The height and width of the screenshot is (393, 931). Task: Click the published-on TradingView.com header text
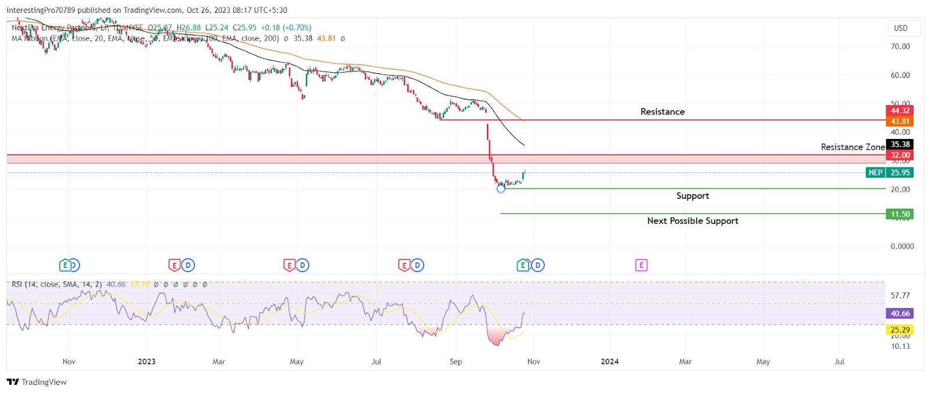tap(147, 10)
